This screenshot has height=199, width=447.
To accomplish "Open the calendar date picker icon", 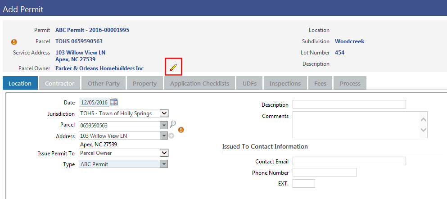I will (114, 102).
